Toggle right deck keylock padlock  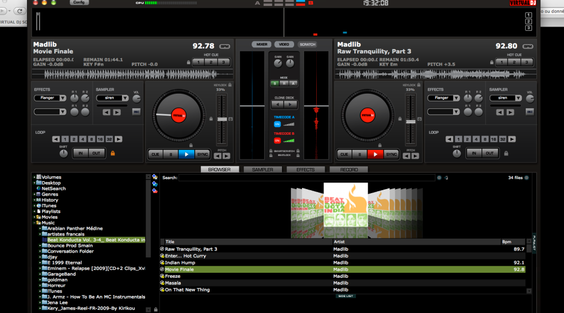[419, 85]
